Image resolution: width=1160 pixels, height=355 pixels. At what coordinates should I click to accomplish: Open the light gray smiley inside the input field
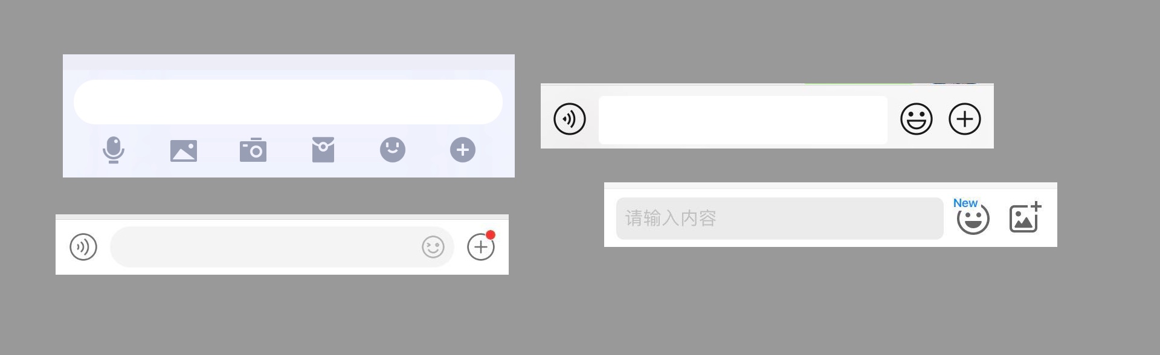433,247
